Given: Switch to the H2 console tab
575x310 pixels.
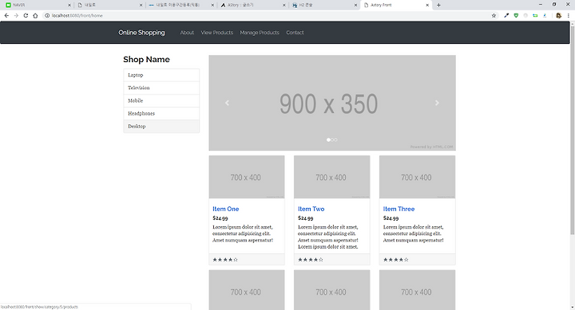Looking at the screenshot, I should [x=323, y=5].
